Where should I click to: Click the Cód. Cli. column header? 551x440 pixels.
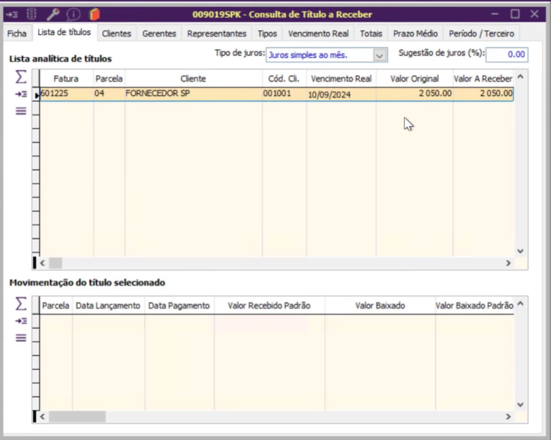point(284,79)
